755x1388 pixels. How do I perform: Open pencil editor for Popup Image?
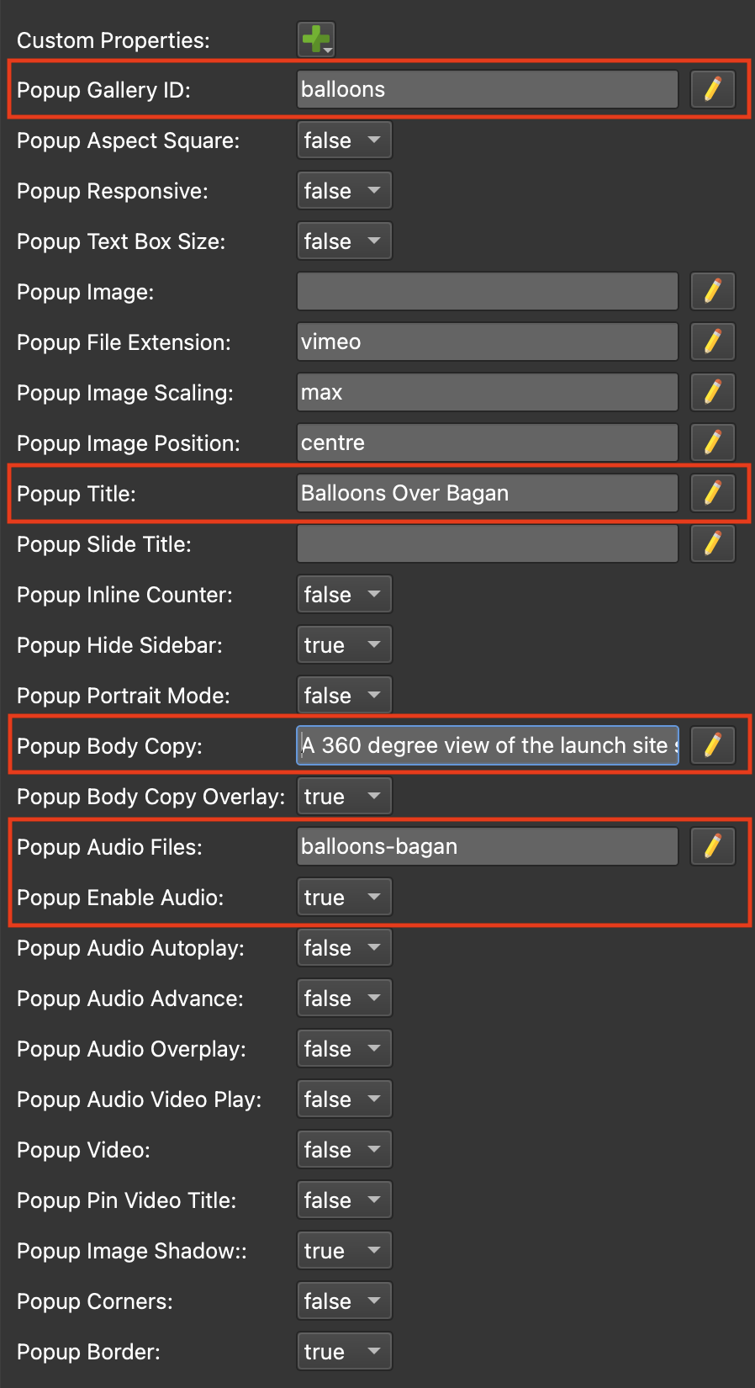point(713,291)
